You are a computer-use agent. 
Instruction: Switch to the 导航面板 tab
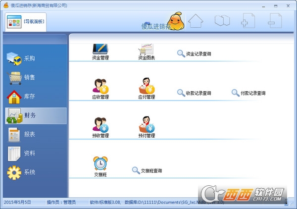pos(26,22)
